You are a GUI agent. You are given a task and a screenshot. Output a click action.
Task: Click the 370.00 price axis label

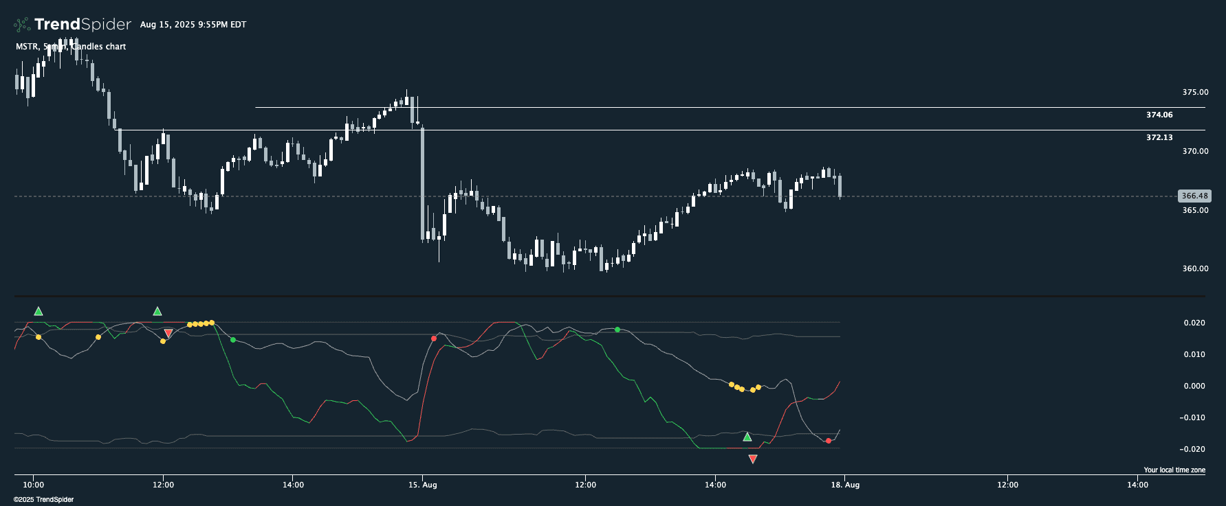click(1195, 151)
